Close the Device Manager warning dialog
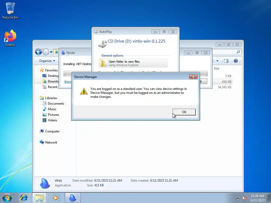Image resolution: width=271 pixels, height=203 pixels. pyautogui.click(x=193, y=77)
